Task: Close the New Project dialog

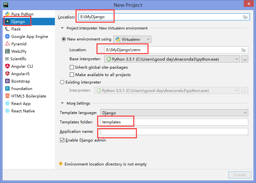Action: pyautogui.click(x=249, y=4)
